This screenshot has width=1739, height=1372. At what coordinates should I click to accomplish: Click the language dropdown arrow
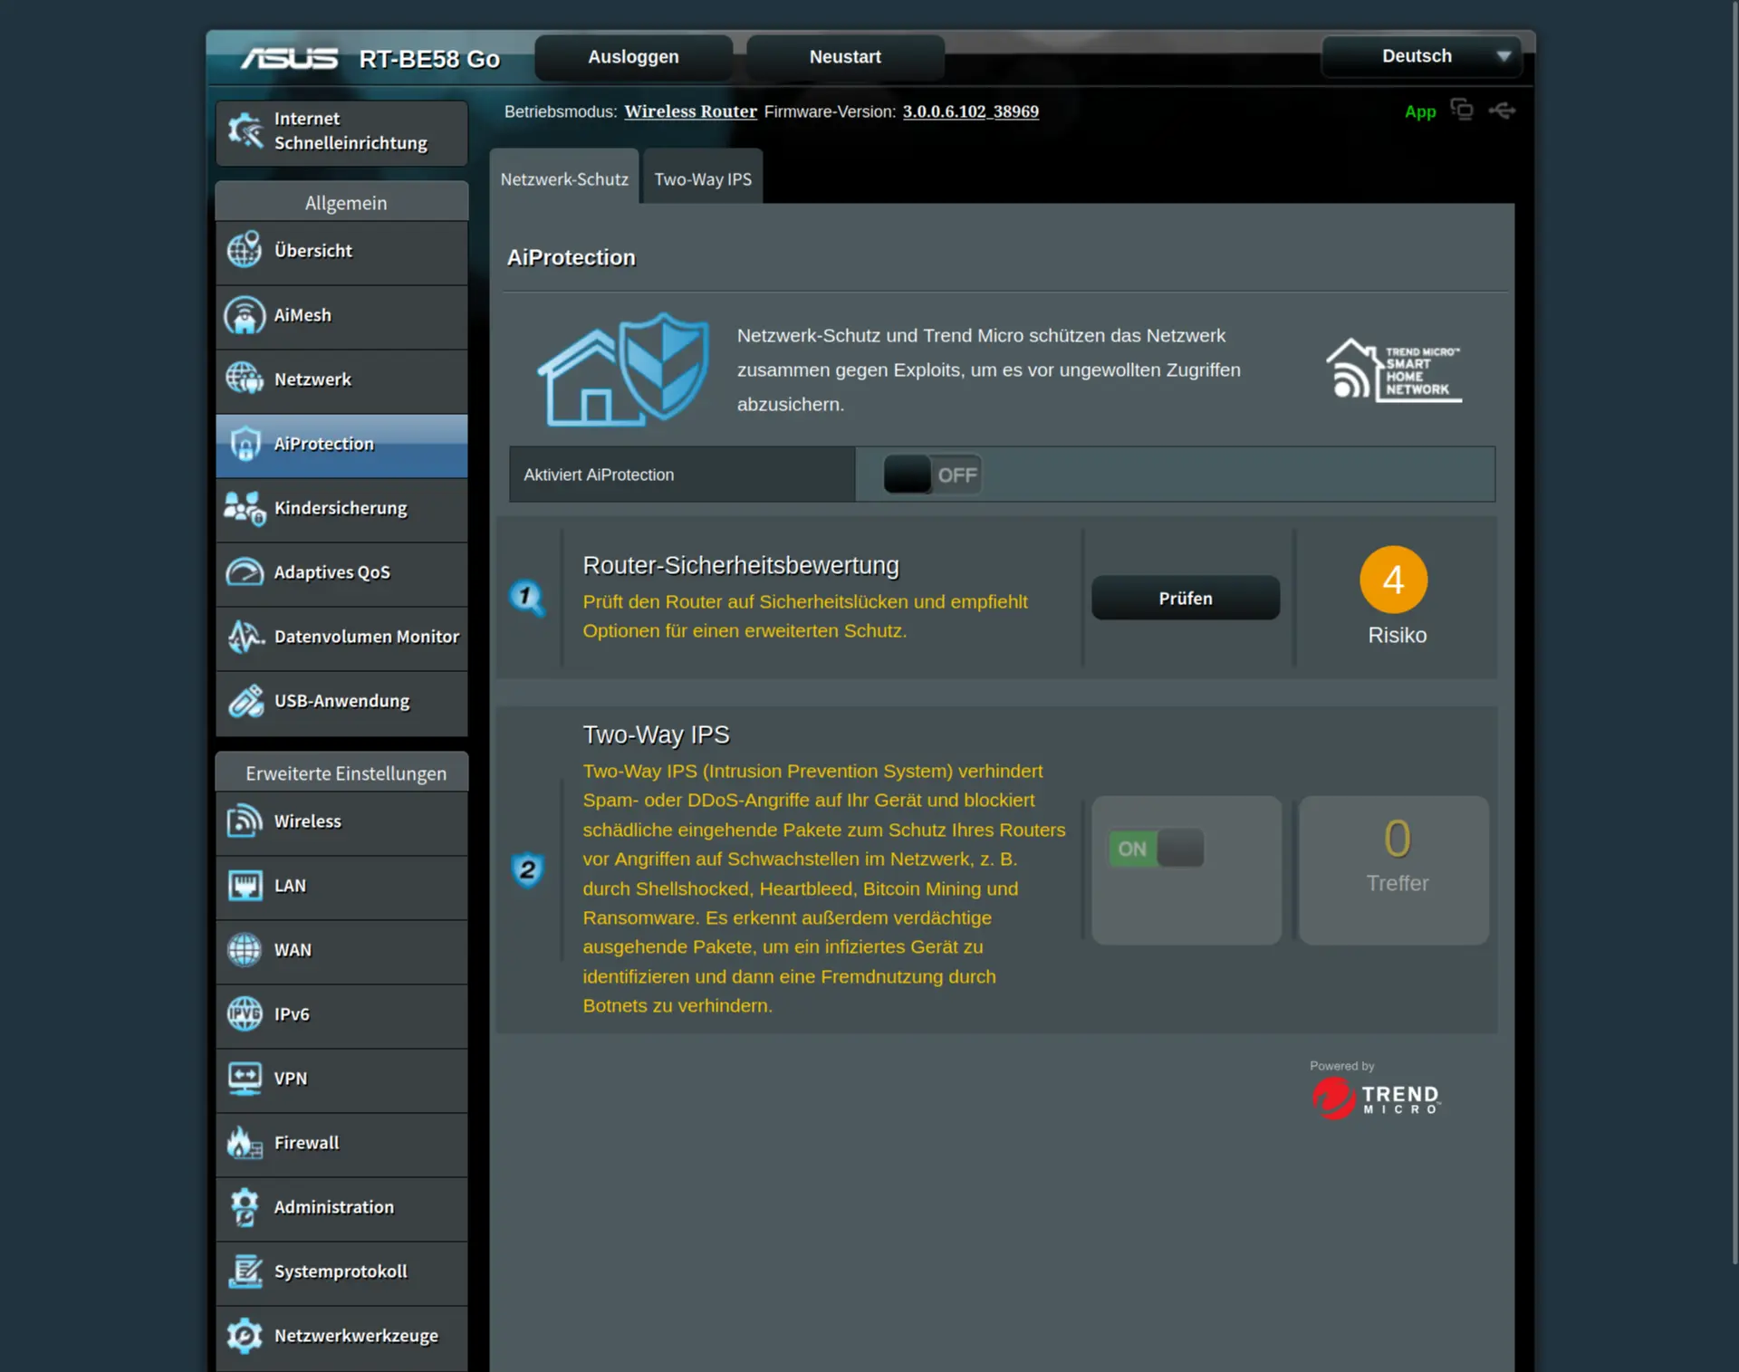(1504, 56)
